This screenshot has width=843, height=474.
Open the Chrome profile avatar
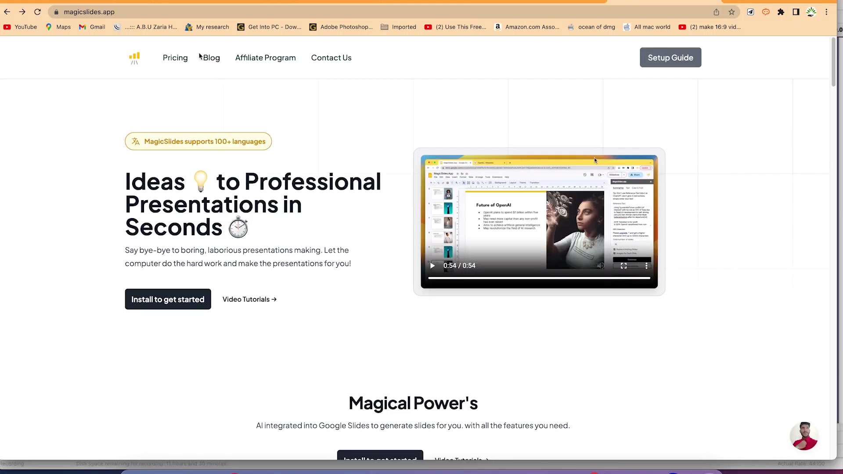point(811,12)
